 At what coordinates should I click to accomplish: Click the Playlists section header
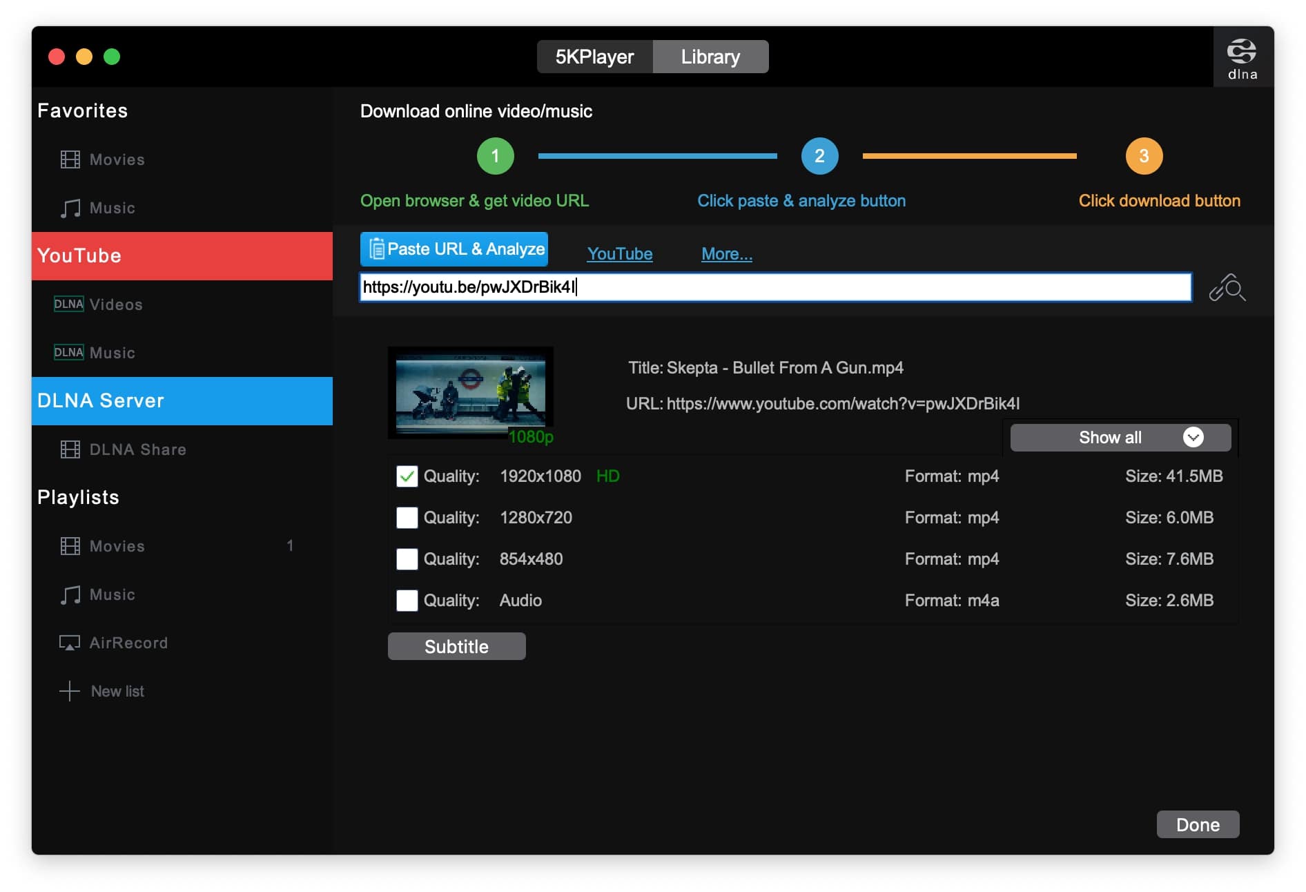[x=78, y=498]
